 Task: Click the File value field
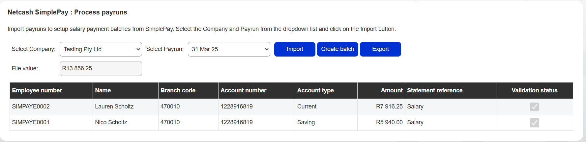click(101, 68)
